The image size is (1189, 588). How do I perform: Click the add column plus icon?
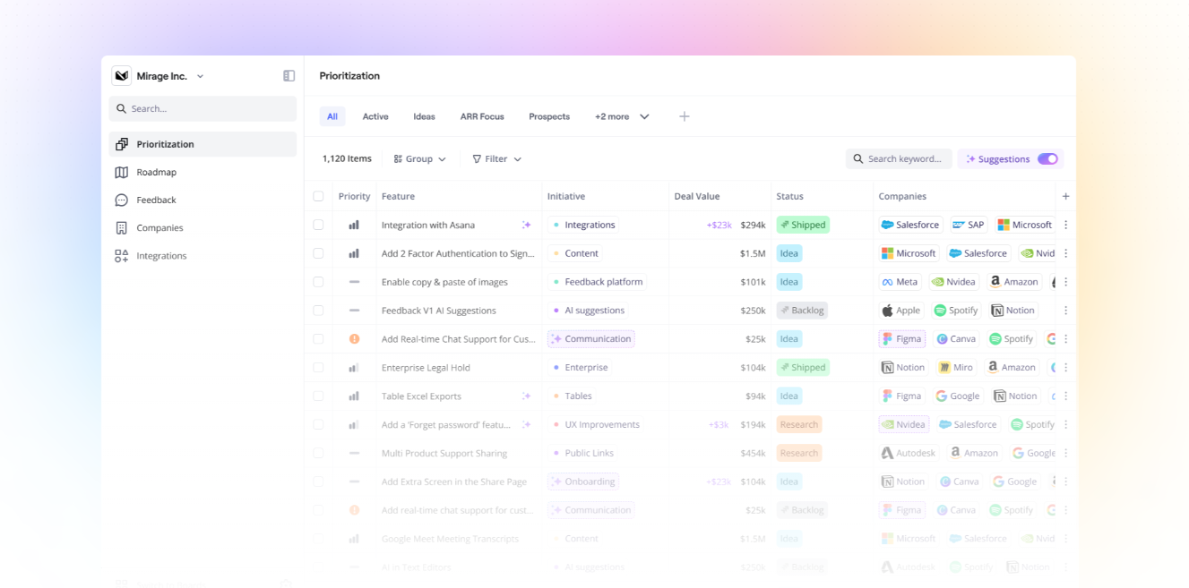tap(1065, 196)
